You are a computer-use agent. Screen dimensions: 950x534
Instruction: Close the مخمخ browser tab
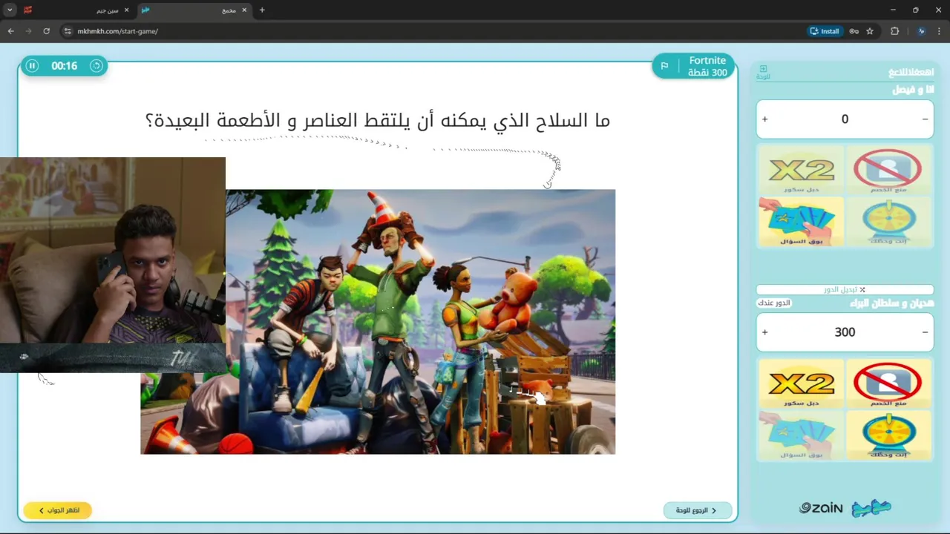[246, 10]
